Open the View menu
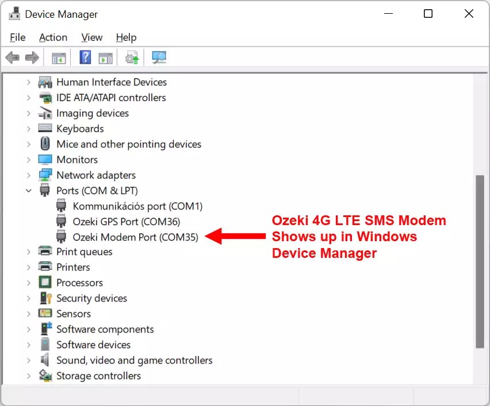 click(91, 37)
